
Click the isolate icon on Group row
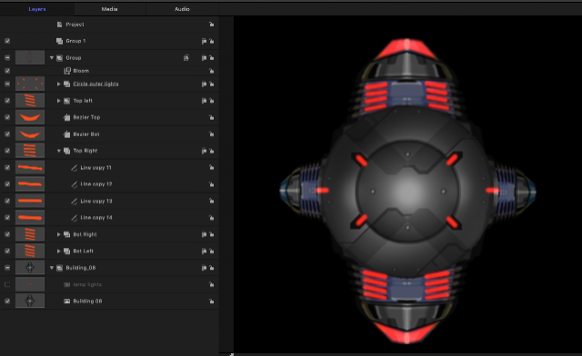[186, 58]
